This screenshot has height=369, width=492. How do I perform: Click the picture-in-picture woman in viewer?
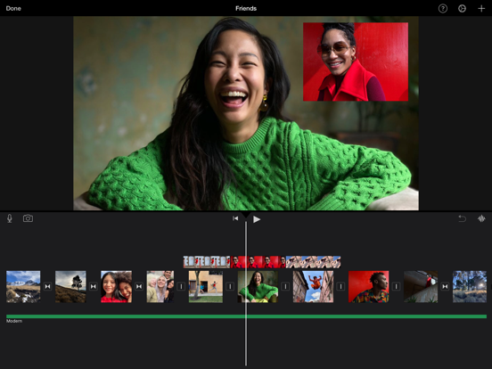coord(356,61)
